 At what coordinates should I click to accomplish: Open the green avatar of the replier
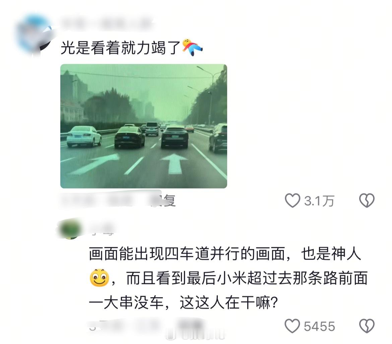click(x=69, y=229)
